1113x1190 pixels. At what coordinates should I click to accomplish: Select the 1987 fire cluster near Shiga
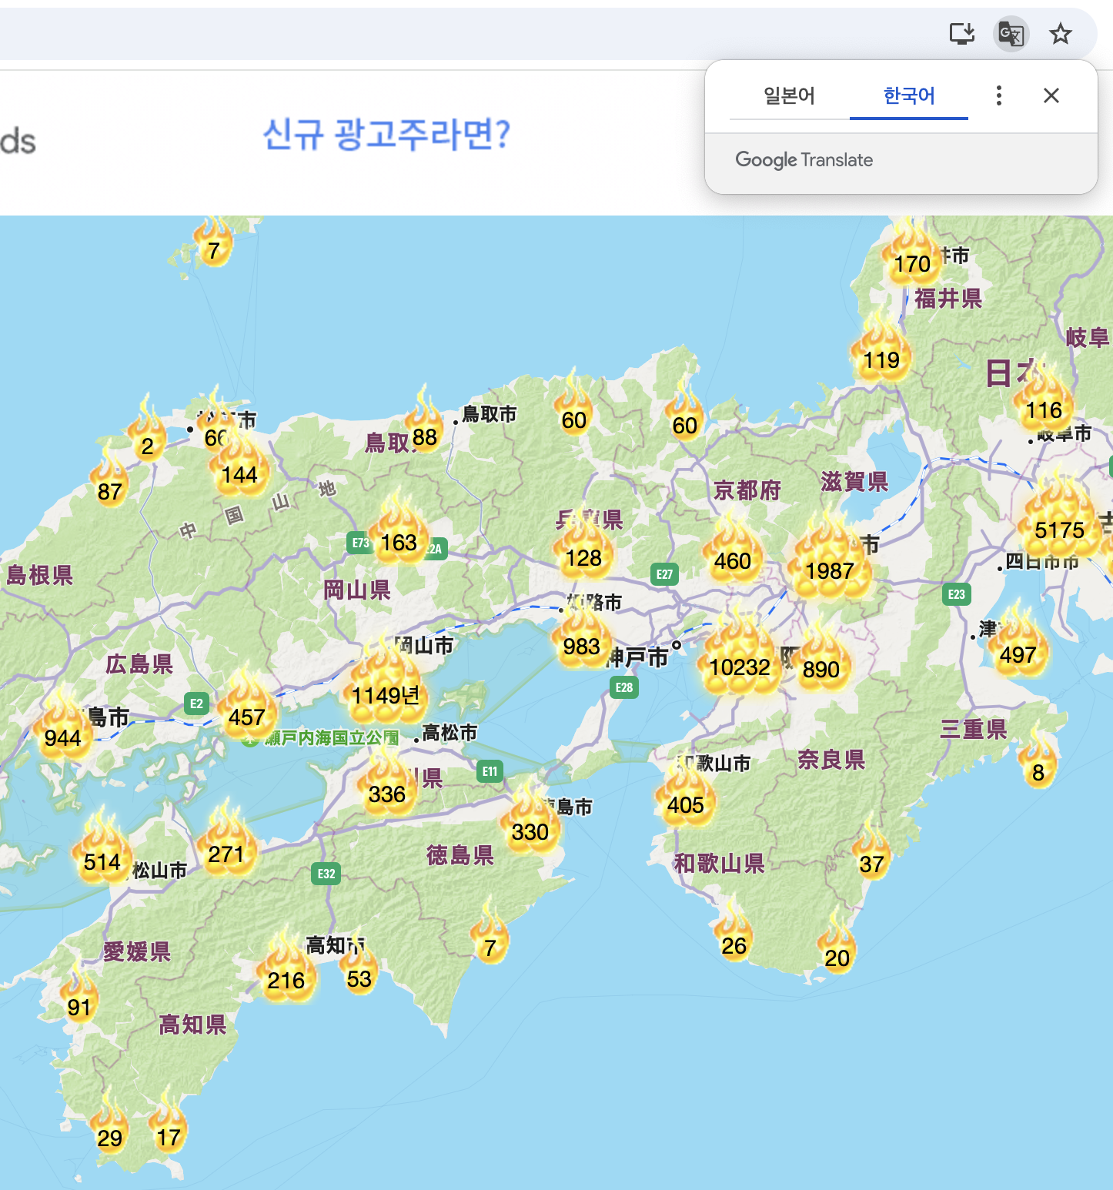coord(829,570)
